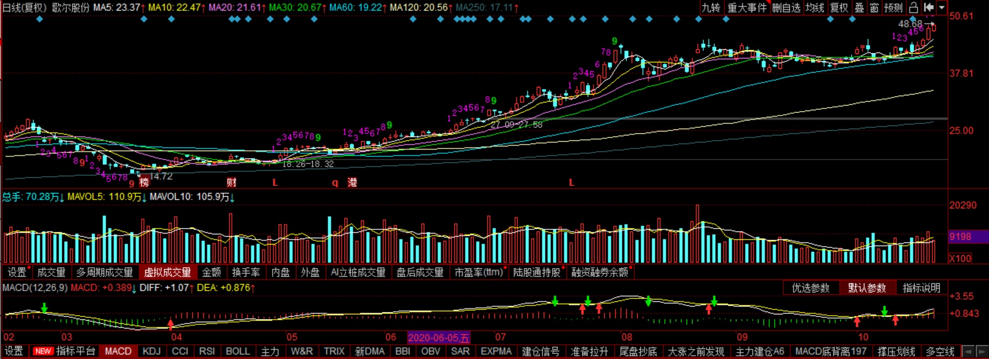Open AI立桩成交量 tab

[x=358, y=272]
